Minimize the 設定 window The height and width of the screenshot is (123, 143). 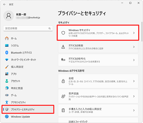(x=122, y=3)
